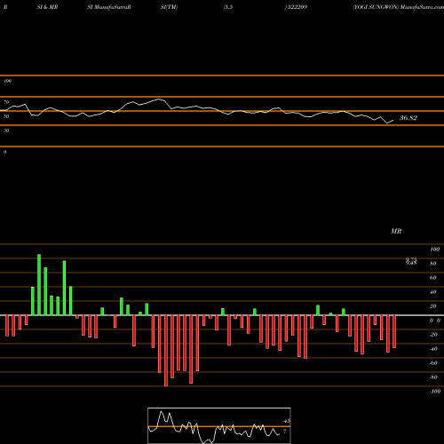Click the MR axis label 20
The height and width of the screenshot is (444, 444).
pos(433,306)
